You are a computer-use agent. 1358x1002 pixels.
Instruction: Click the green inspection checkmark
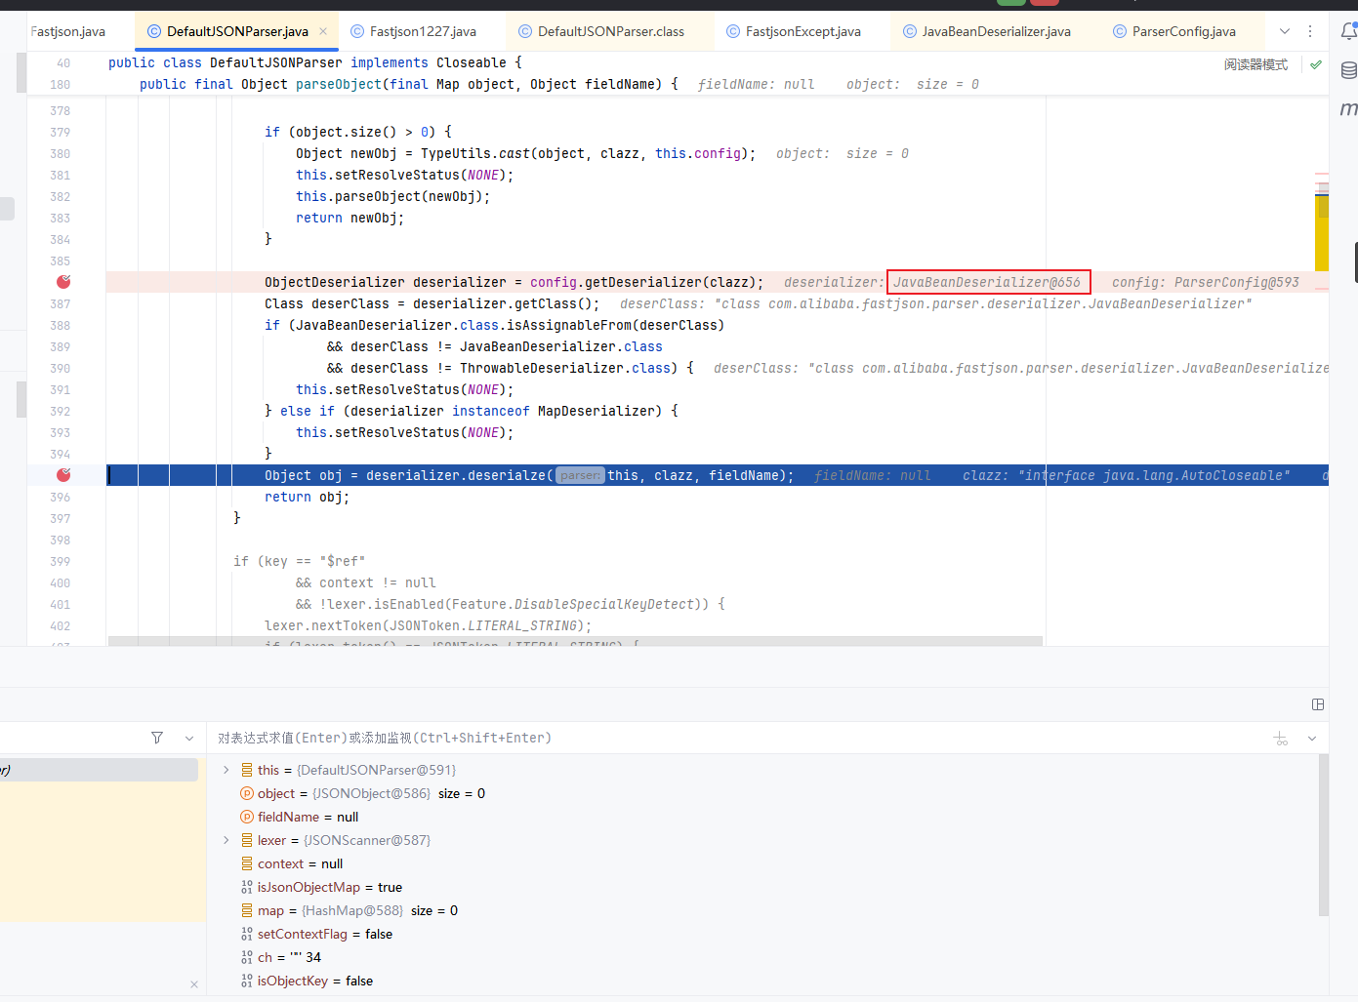tap(1316, 64)
